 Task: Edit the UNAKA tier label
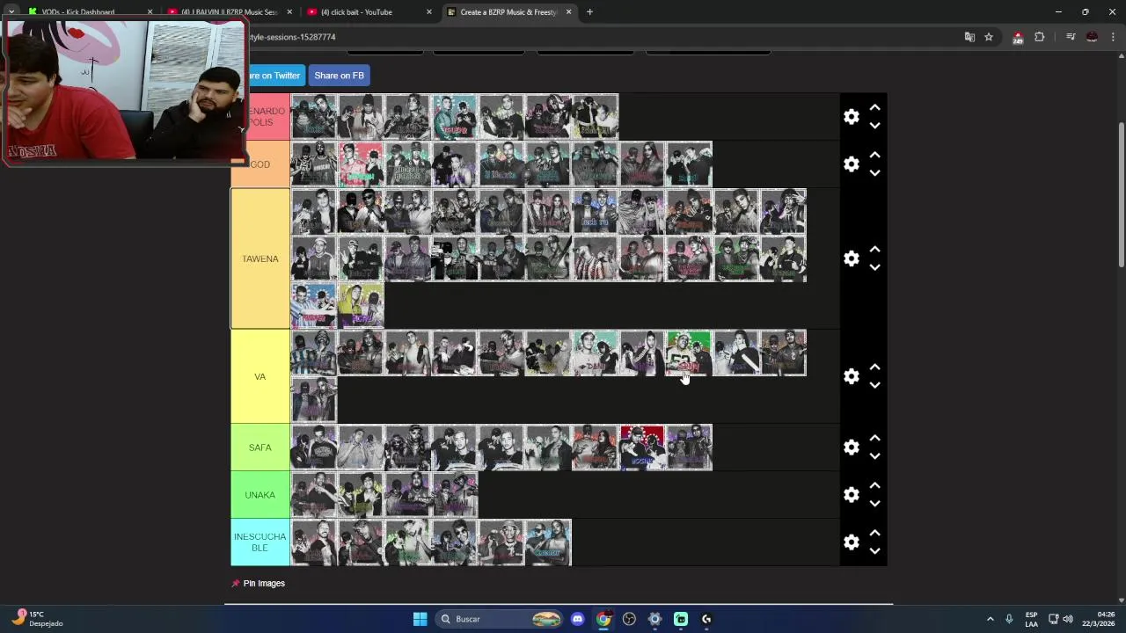[260, 495]
